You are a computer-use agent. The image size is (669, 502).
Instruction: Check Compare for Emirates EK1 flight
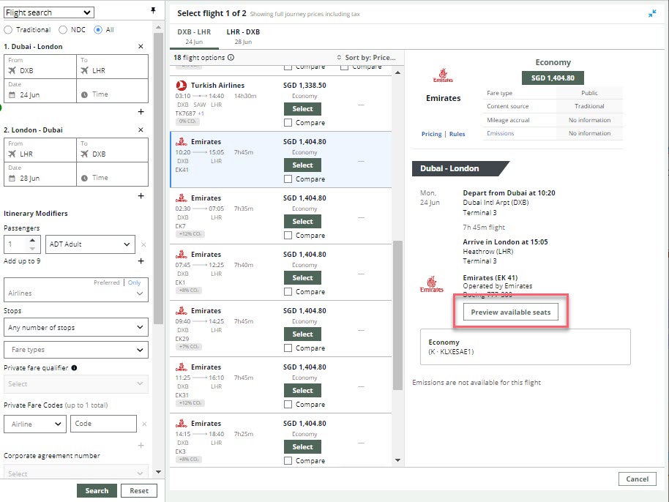click(288, 292)
